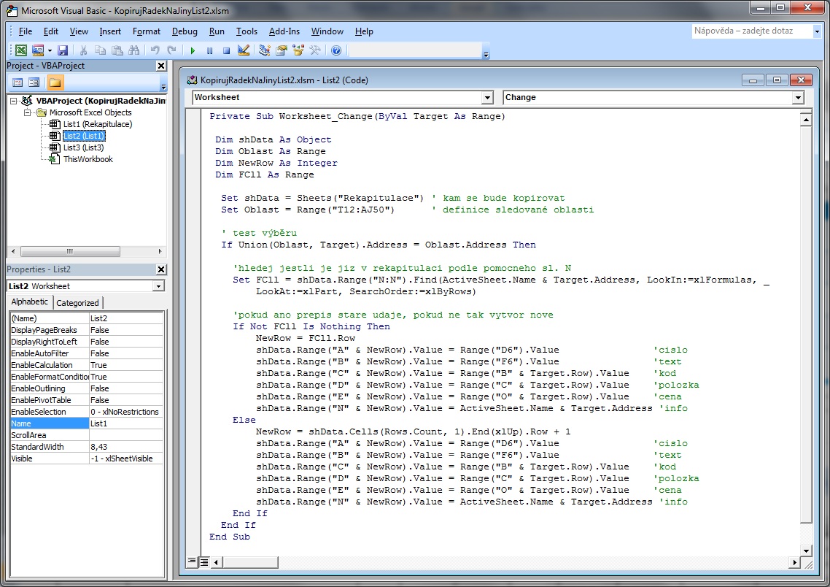The image size is (830, 587).
Task: Open the Debug menu
Action: (185, 31)
